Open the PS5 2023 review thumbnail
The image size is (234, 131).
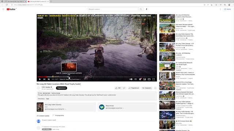pos(167,76)
